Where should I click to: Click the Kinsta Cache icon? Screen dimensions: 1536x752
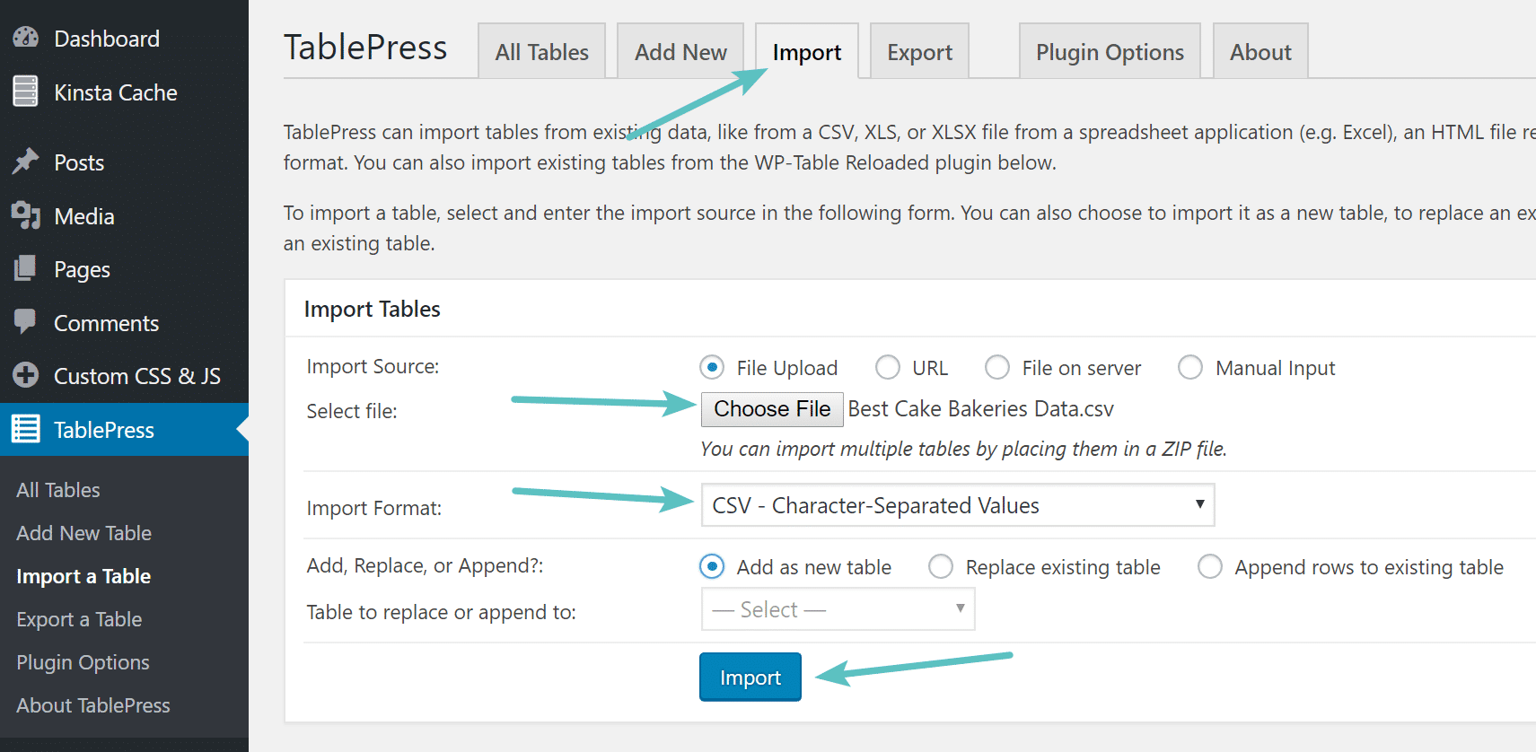coord(26,92)
